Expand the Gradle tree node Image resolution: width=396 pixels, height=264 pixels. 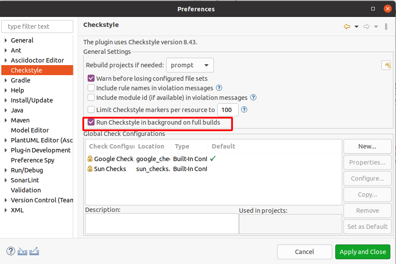tap(6, 80)
